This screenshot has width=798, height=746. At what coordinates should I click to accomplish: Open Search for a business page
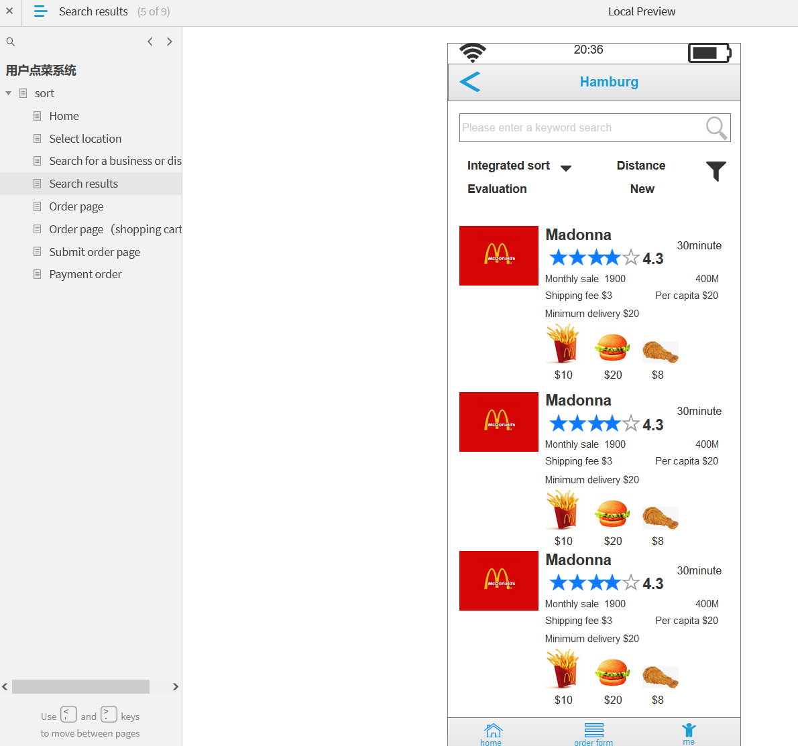[x=115, y=161]
